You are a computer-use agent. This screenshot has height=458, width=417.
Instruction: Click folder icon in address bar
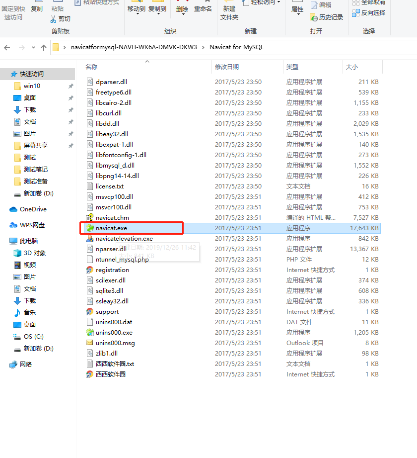coord(56,47)
